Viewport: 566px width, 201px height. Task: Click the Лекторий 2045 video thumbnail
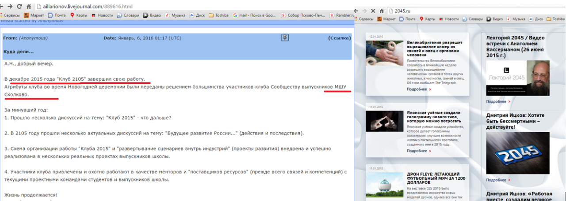pos(518,78)
